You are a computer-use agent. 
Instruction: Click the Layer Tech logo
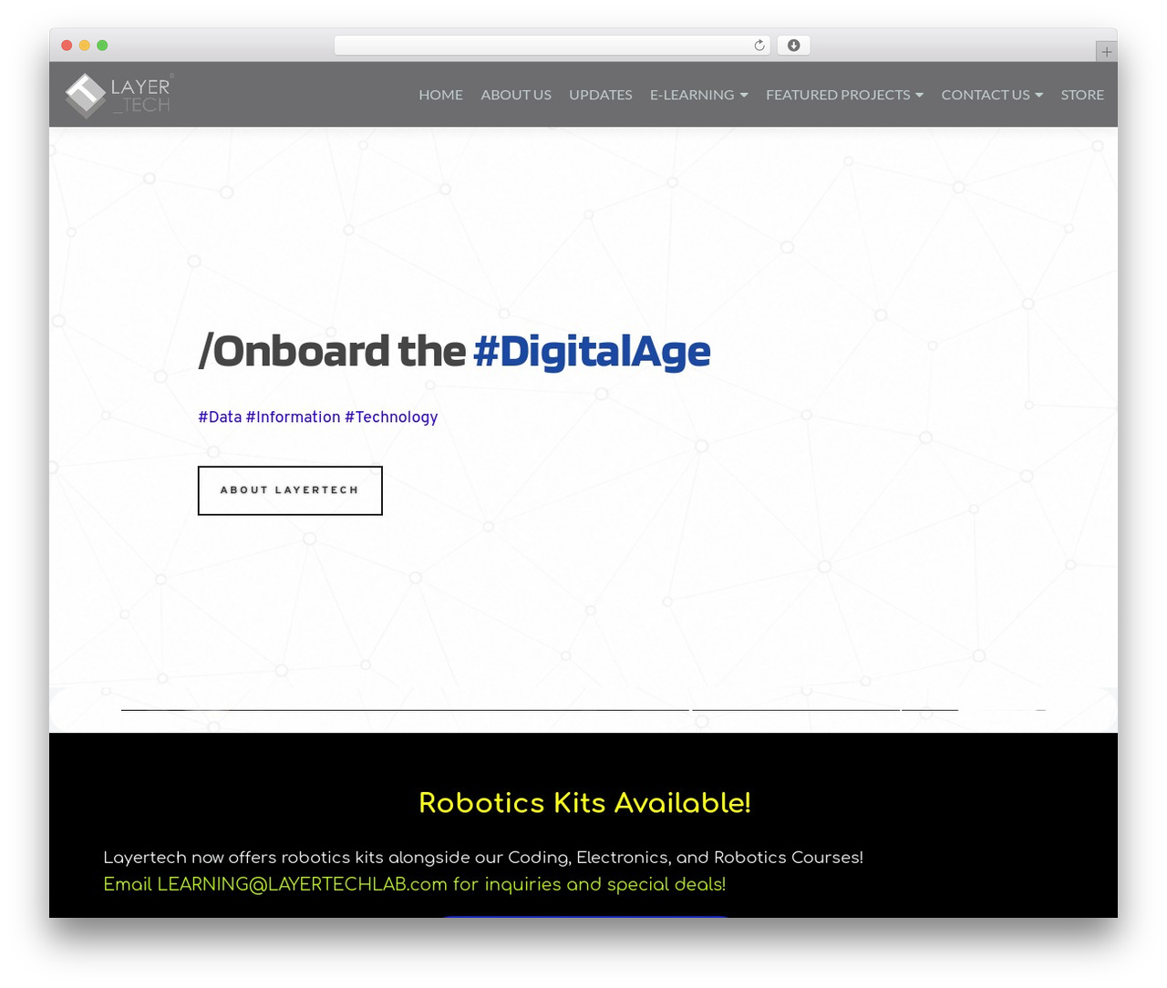(119, 95)
